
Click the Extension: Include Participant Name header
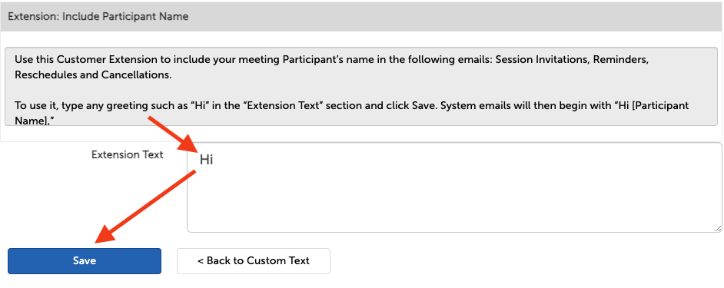pos(361,17)
